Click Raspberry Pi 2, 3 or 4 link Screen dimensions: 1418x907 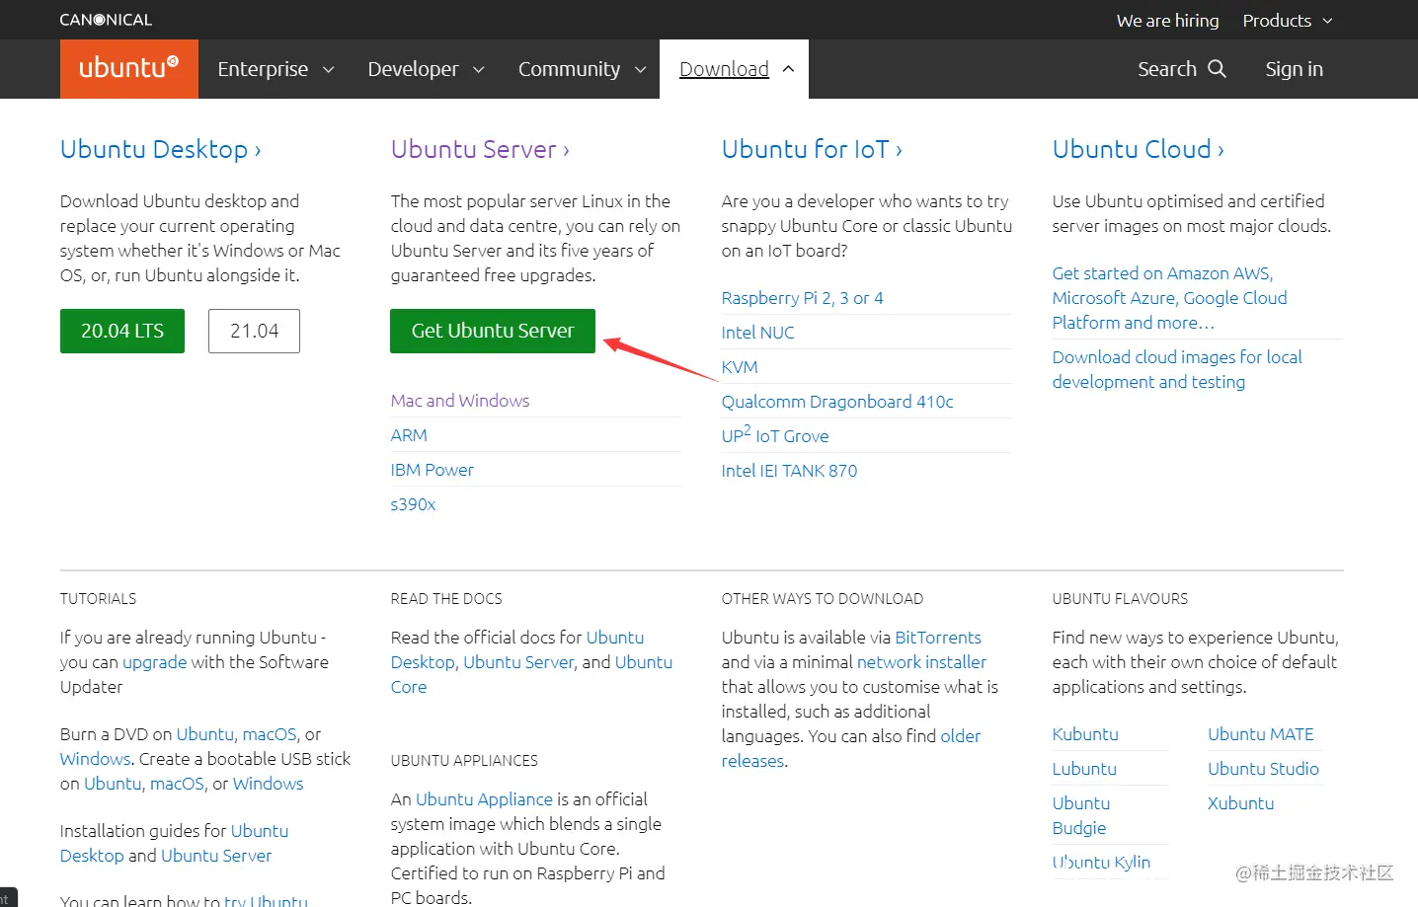803,298
